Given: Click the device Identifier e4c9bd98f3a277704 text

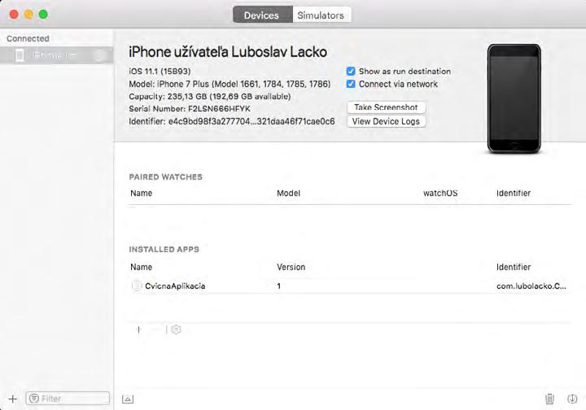Looking at the screenshot, I should [x=232, y=122].
